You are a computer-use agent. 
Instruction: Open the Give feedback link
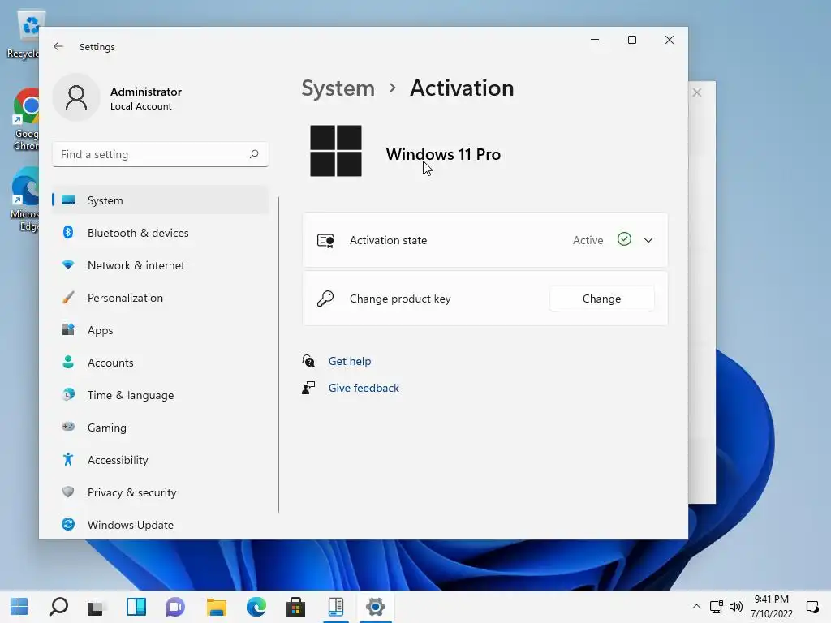364,388
